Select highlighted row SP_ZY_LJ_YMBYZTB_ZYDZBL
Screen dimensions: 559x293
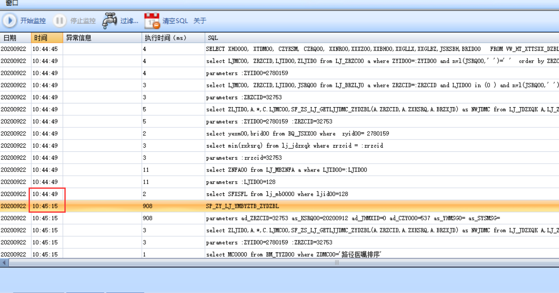(x=279, y=206)
